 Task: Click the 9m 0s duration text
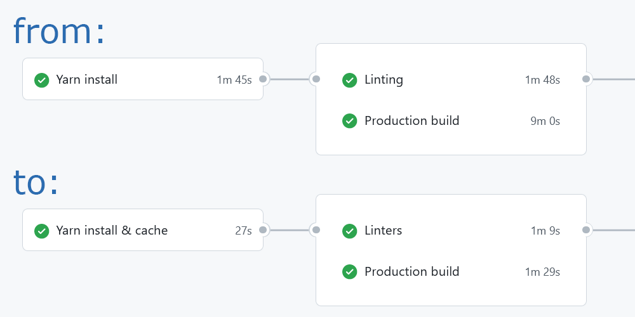tap(545, 121)
